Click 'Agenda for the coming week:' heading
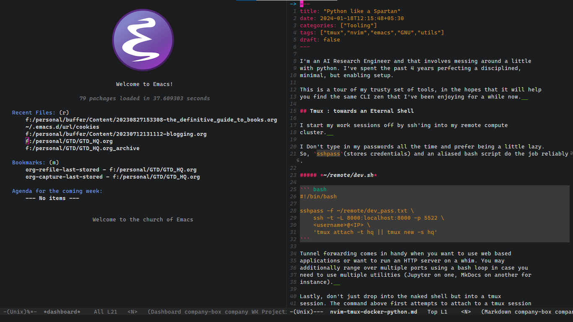 (57, 191)
